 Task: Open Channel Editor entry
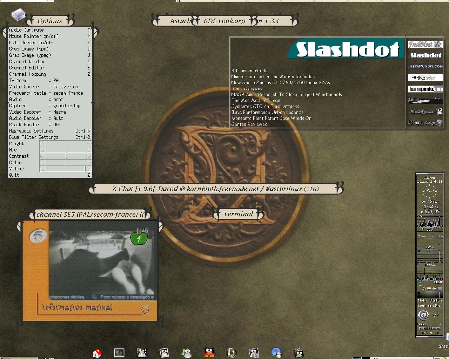tap(50, 68)
